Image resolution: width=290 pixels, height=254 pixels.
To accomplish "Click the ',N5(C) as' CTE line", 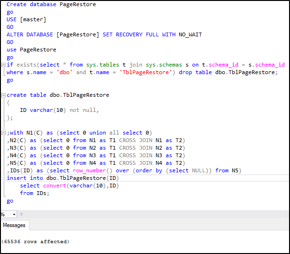I will tap(96, 163).
